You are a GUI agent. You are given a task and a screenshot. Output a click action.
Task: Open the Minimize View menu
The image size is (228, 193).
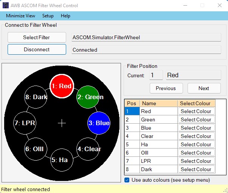click(x=21, y=16)
